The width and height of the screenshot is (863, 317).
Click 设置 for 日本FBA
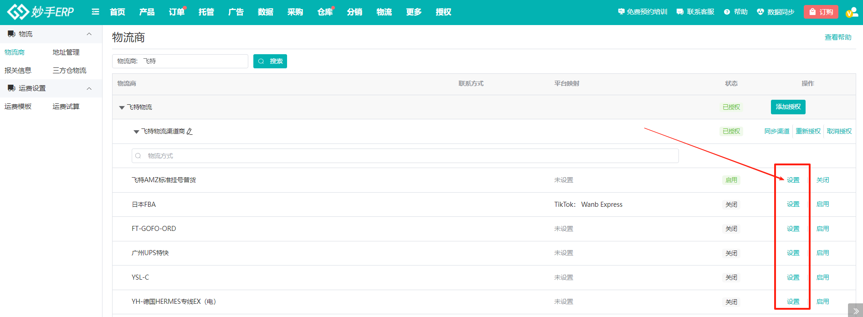click(x=793, y=204)
